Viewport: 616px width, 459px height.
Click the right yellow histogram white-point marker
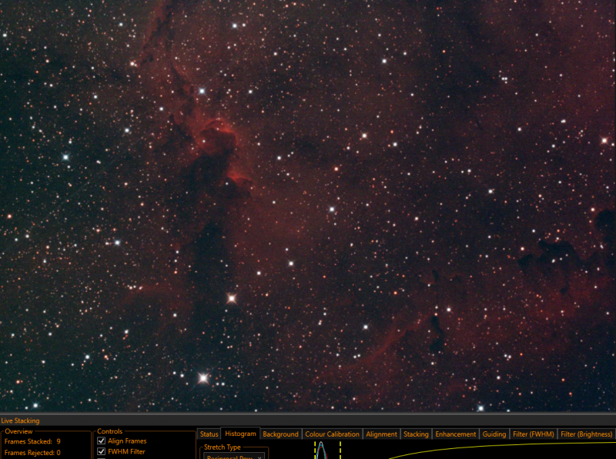tap(340, 451)
